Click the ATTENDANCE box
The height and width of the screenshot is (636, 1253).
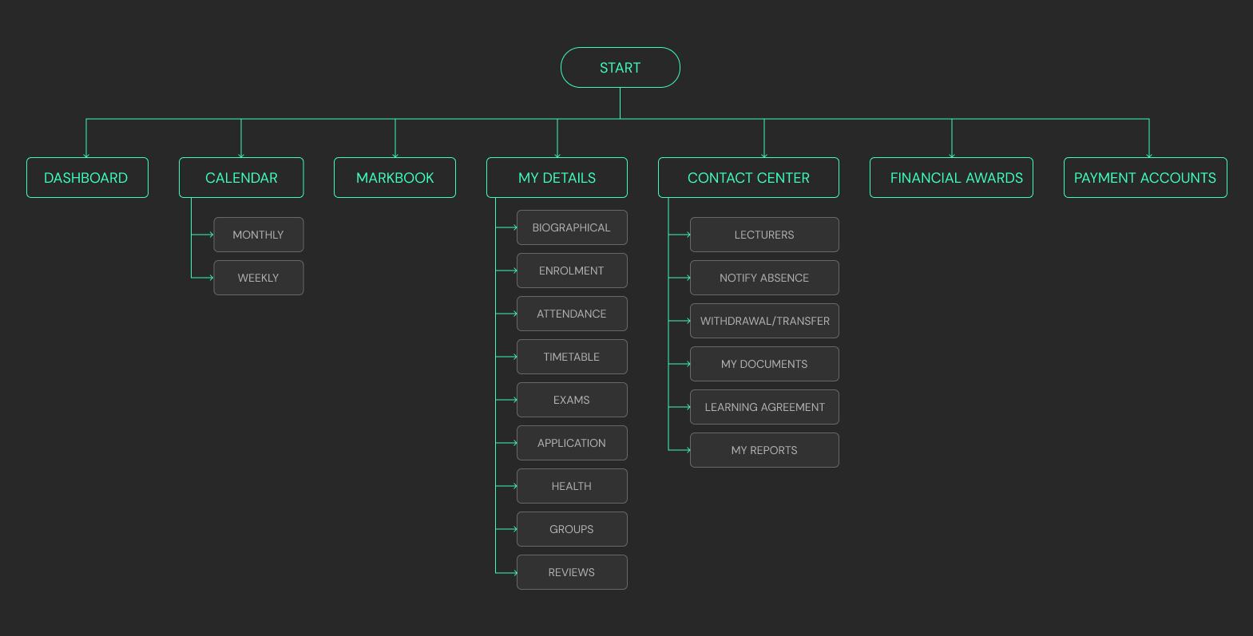tap(572, 314)
